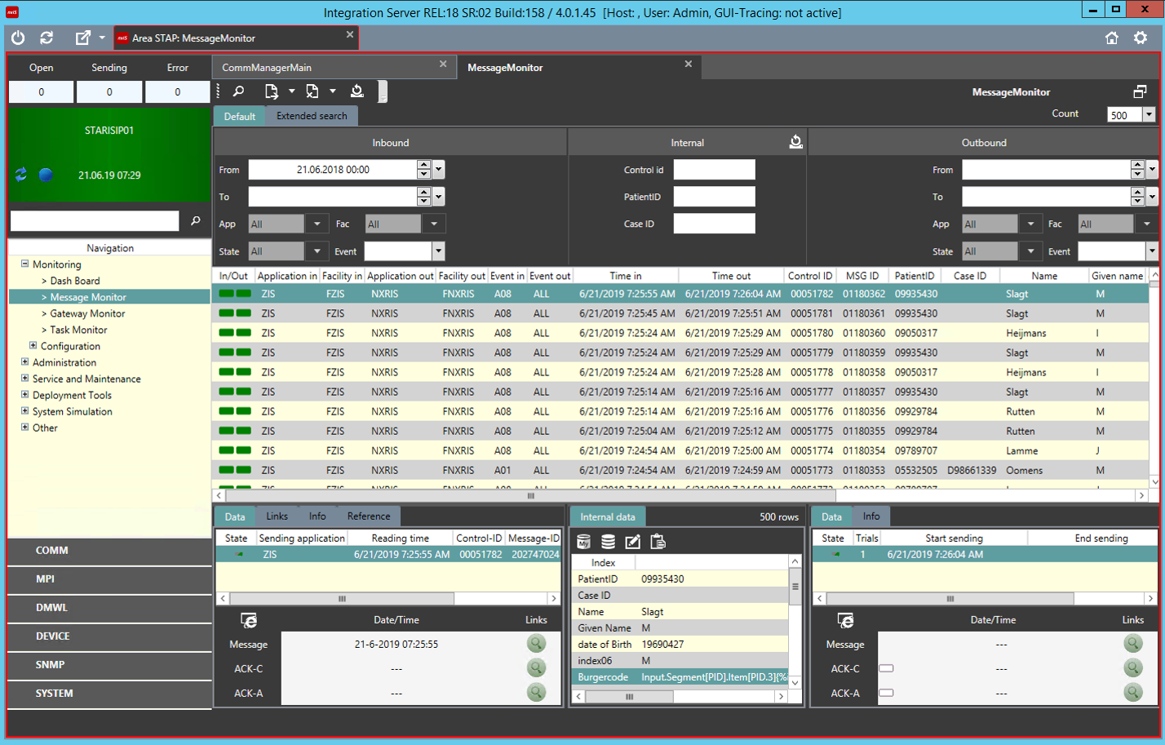The width and height of the screenshot is (1165, 745).
Task: Click horizontal scrollbar of message table
Action: (531, 495)
